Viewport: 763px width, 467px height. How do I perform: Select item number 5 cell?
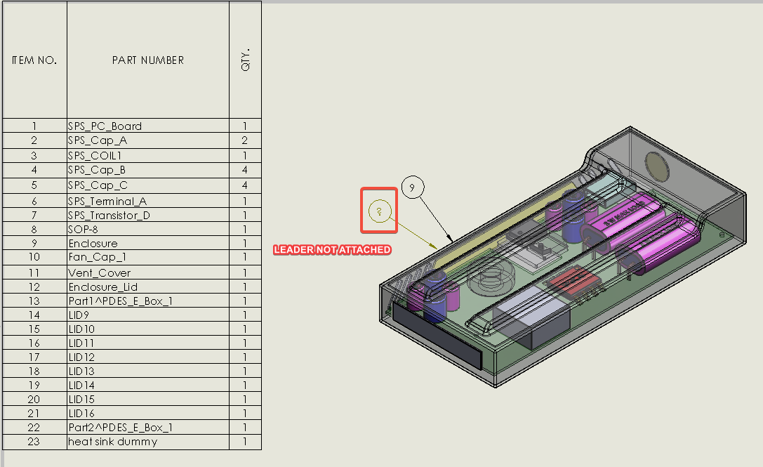pyautogui.click(x=34, y=185)
